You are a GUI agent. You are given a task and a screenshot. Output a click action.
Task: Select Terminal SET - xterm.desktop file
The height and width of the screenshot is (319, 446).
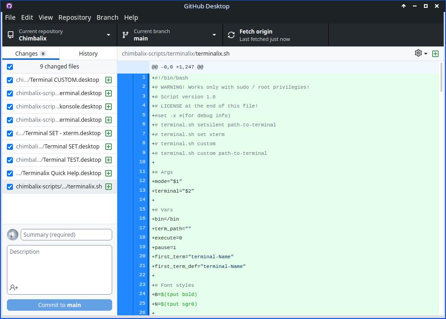tap(58, 133)
